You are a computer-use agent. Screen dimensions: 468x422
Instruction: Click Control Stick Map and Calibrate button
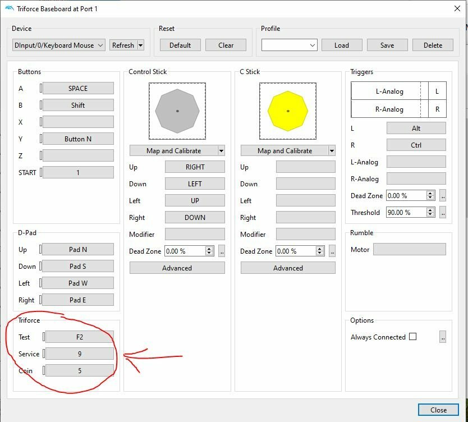pos(174,151)
